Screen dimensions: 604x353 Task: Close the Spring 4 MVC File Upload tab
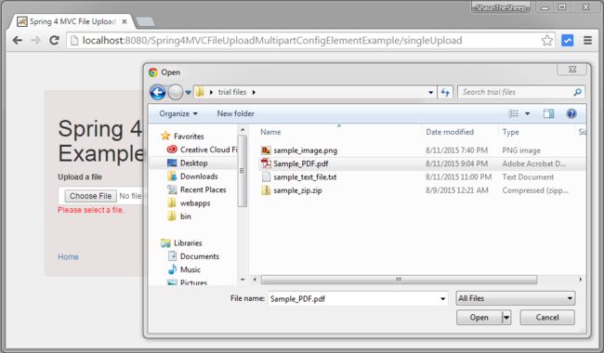(124, 21)
